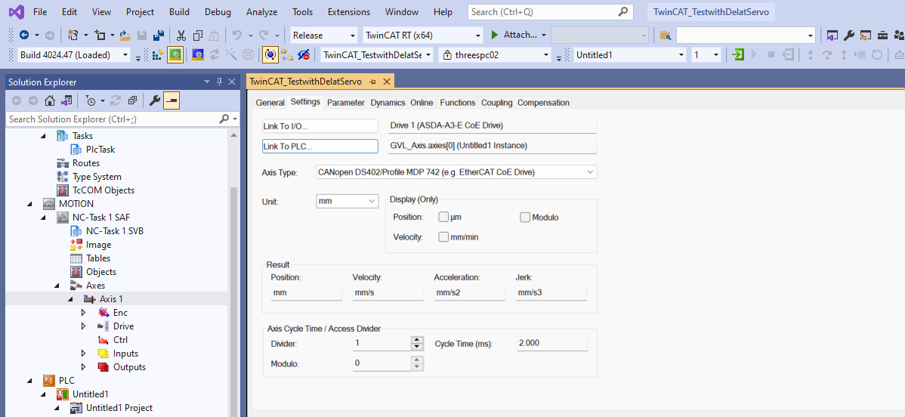
Task: Increase the Divider value with up arrow
Action: [417, 340]
